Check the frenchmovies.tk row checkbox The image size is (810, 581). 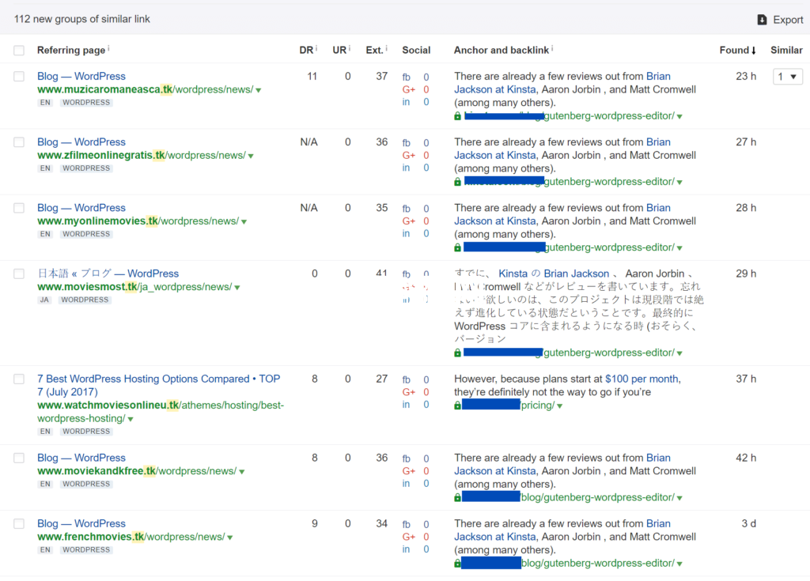[19, 523]
